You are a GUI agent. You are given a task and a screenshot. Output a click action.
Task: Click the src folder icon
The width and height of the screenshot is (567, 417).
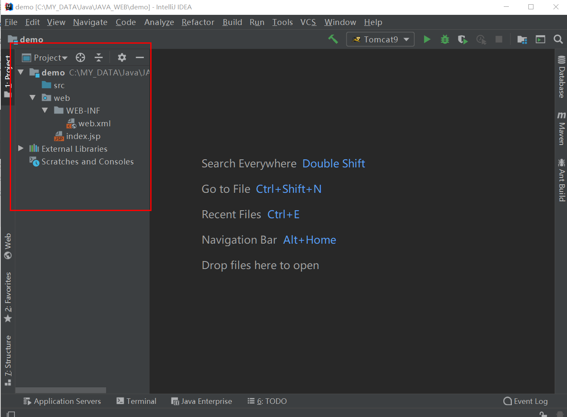47,85
